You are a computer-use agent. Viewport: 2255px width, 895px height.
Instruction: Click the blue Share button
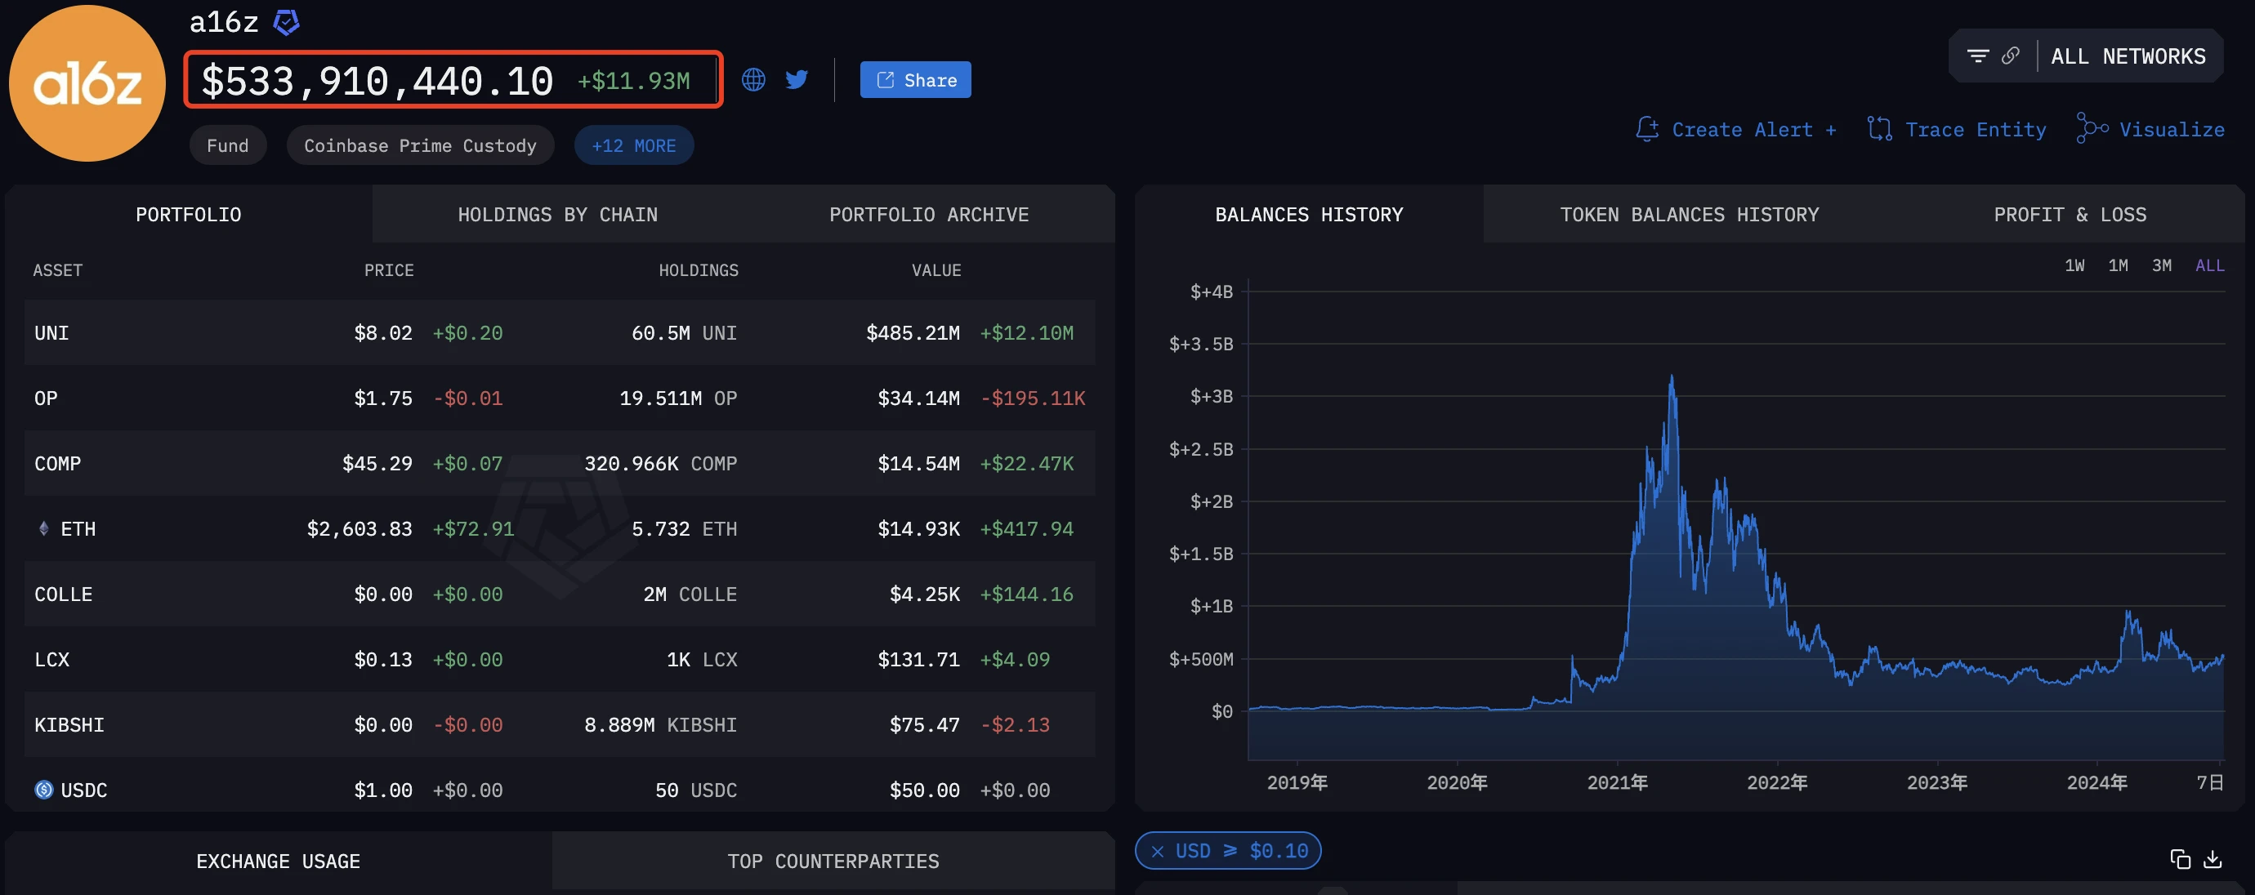[x=915, y=79]
